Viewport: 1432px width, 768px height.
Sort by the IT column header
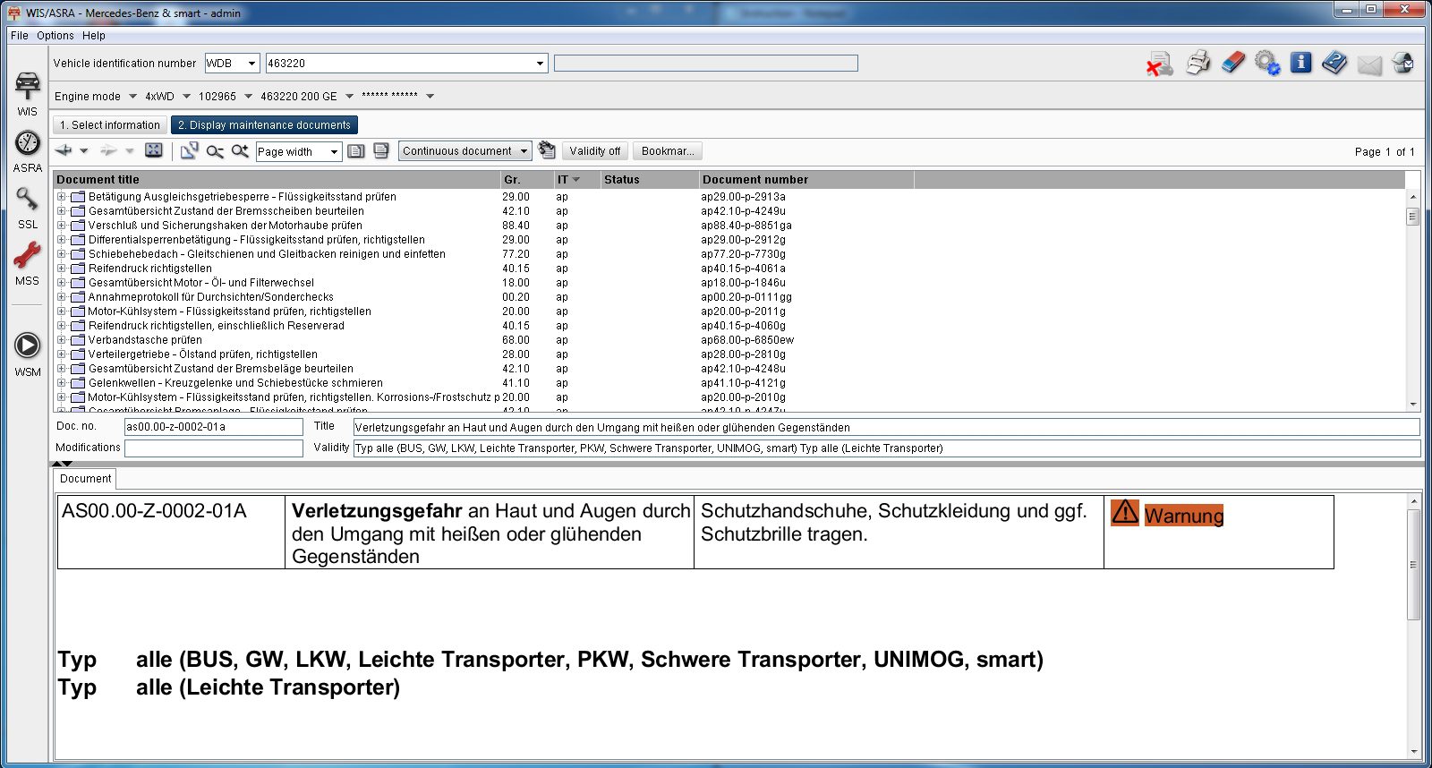[x=576, y=180]
